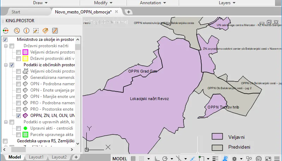Click the magnifier search icon in KING.PROSTOR

pyautogui.click(x=17, y=31)
